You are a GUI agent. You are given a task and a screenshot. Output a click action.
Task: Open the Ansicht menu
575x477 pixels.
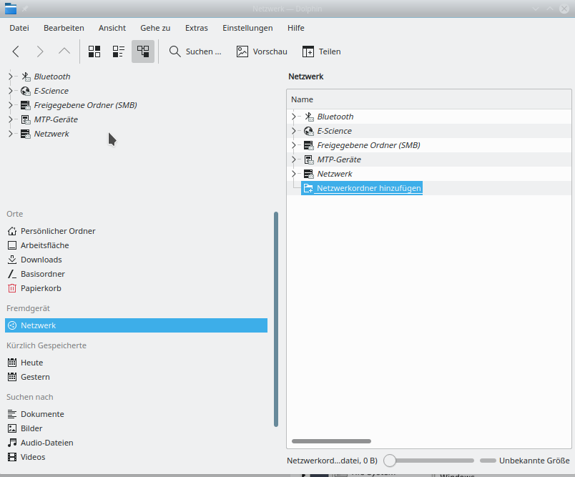point(112,28)
